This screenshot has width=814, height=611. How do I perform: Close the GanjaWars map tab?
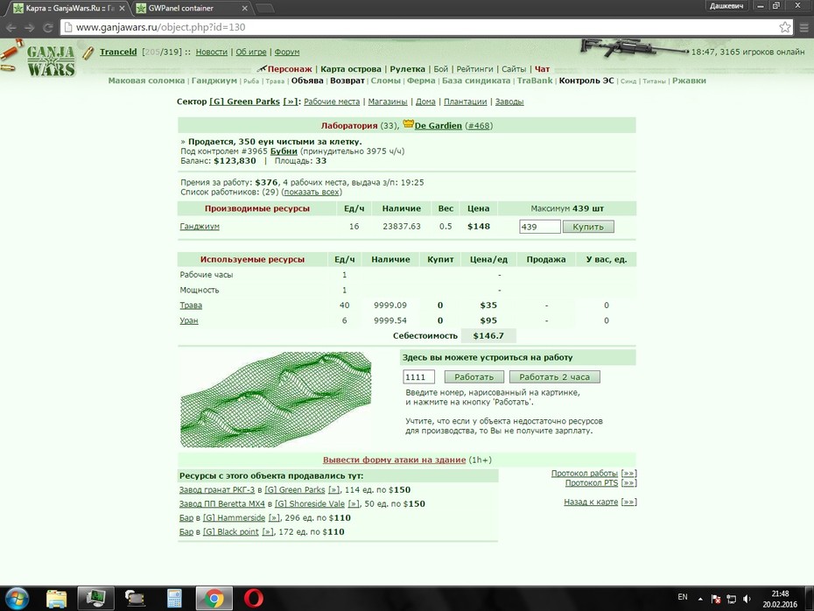(x=122, y=8)
